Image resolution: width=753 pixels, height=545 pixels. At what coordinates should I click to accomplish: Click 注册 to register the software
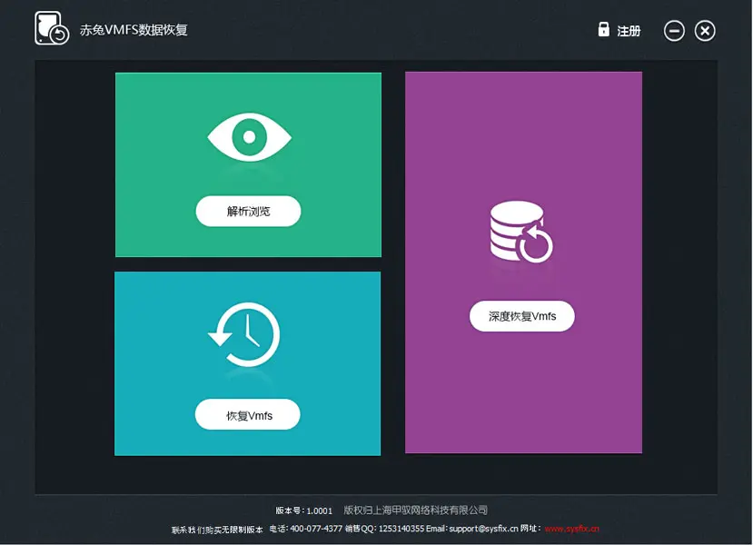(x=628, y=30)
